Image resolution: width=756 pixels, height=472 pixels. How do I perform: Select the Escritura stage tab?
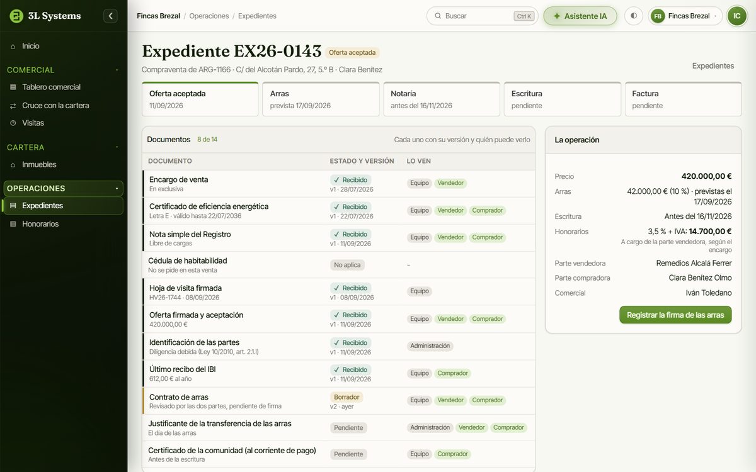click(x=563, y=99)
